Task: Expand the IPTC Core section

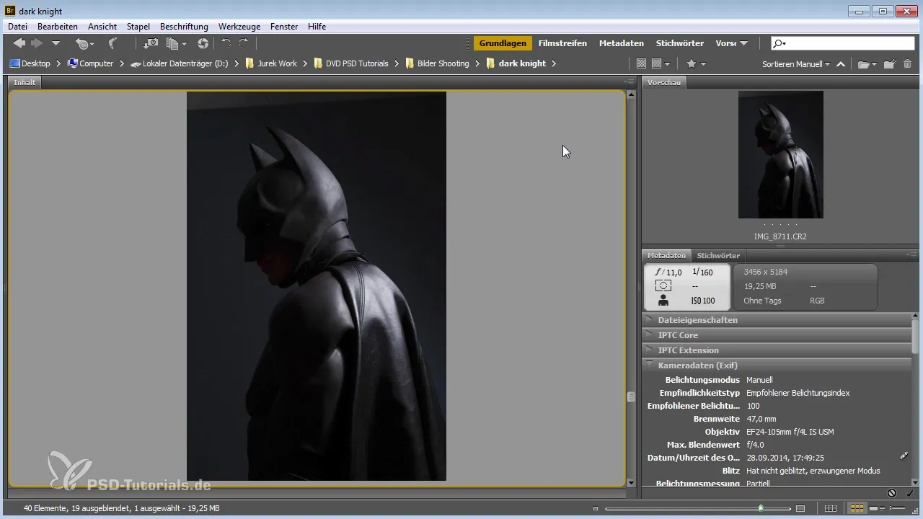Action: [777, 335]
